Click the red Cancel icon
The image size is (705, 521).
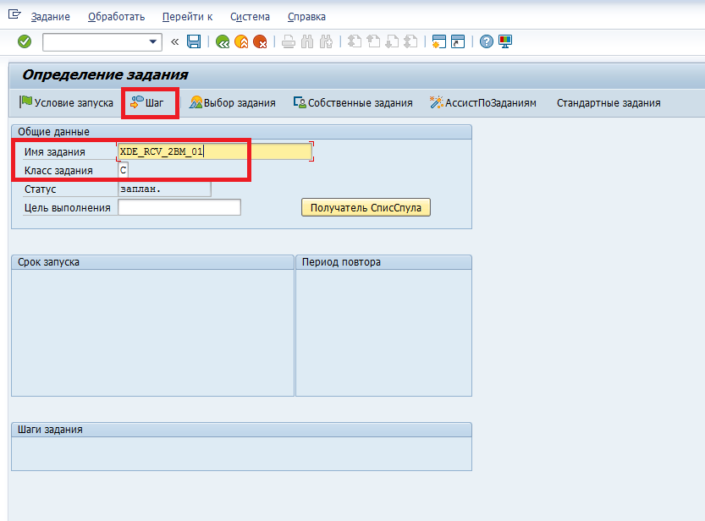click(260, 41)
